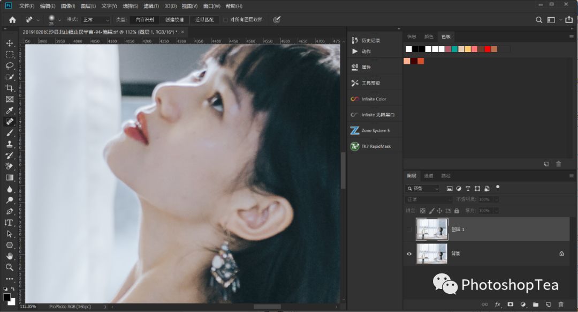Select the Ellipse shape tool
This screenshot has width=578, height=312.
pyautogui.click(x=10, y=245)
